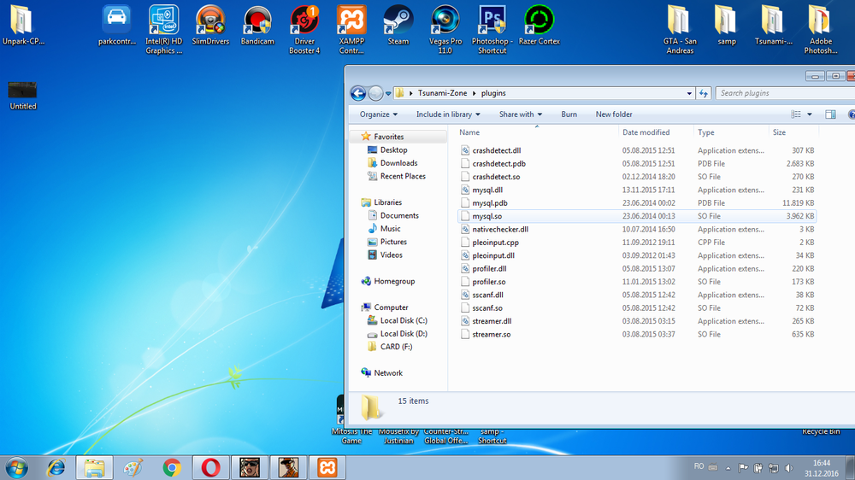Select Homegroup in the navigation pane
Screen dimensions: 855x480
(x=393, y=281)
